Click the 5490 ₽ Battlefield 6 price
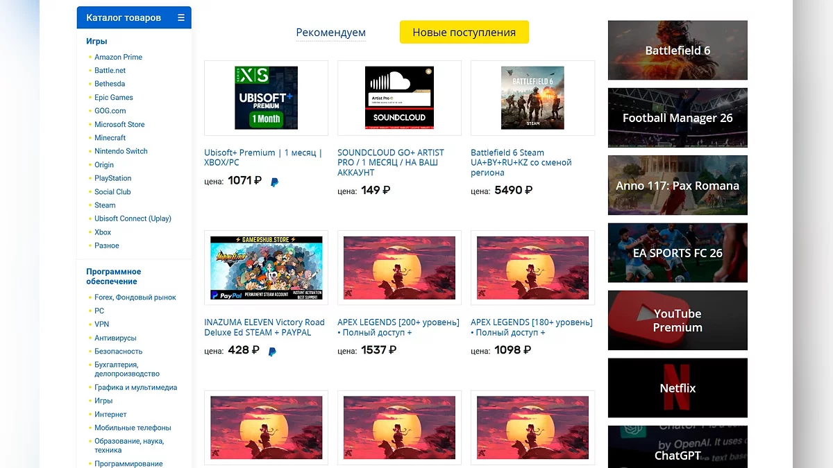 pyautogui.click(x=514, y=190)
